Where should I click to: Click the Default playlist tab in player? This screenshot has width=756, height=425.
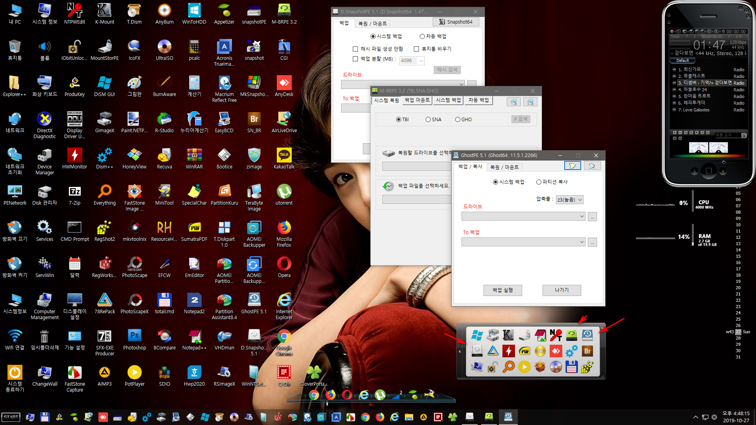tap(682, 61)
